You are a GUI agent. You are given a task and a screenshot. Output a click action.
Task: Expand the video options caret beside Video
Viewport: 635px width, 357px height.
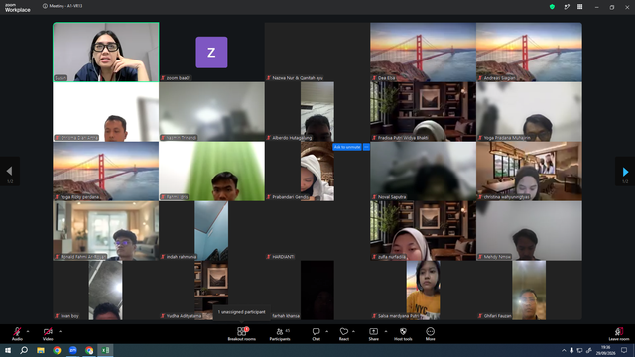60,331
